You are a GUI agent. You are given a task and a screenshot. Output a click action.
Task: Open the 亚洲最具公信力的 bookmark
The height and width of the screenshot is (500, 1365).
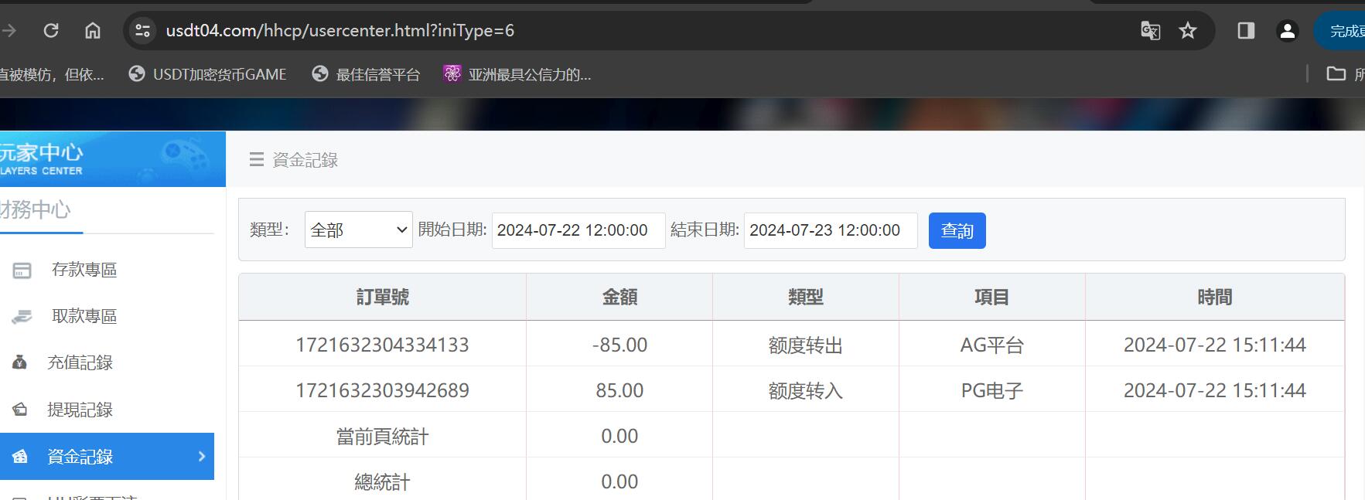pyautogui.click(x=517, y=74)
